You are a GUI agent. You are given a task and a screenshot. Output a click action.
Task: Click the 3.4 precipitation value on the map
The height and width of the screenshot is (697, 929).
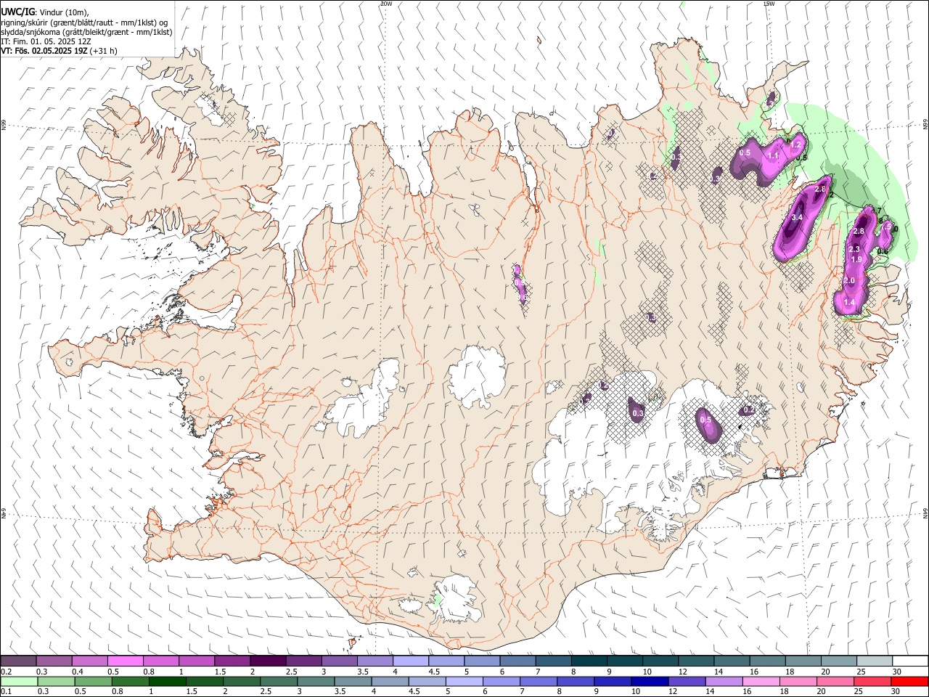coord(797,218)
